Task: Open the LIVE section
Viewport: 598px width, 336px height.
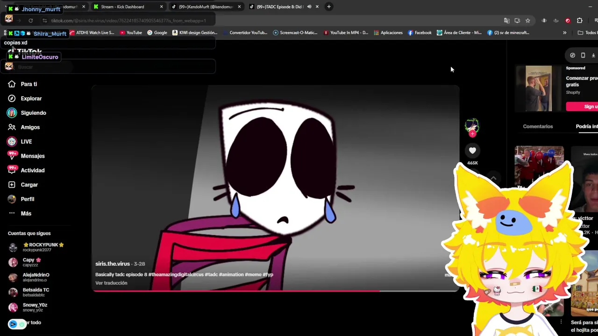Action: click(x=20, y=141)
